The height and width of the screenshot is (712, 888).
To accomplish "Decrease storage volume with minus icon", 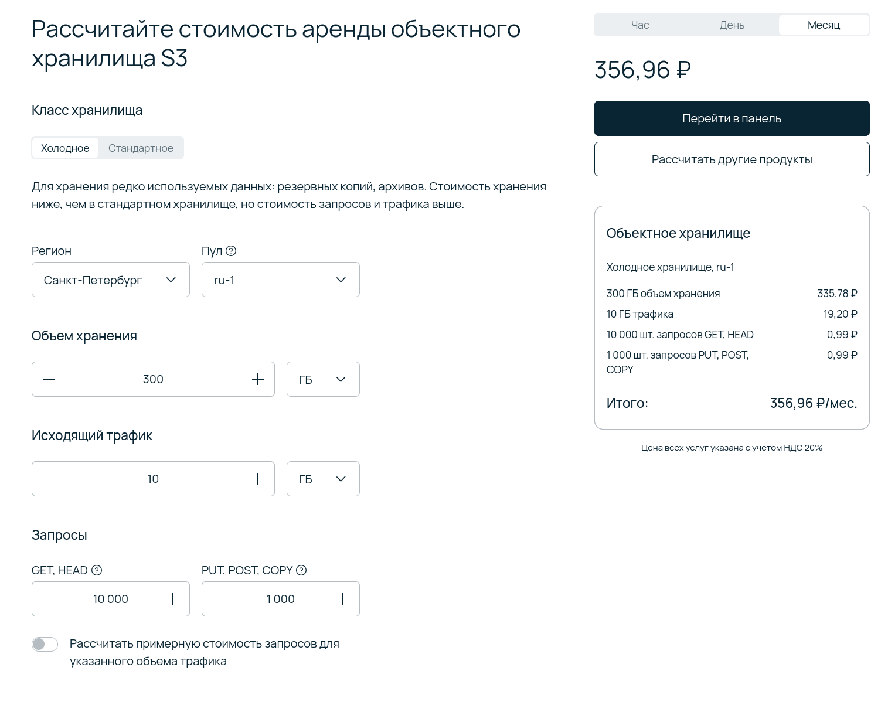I will tap(49, 379).
